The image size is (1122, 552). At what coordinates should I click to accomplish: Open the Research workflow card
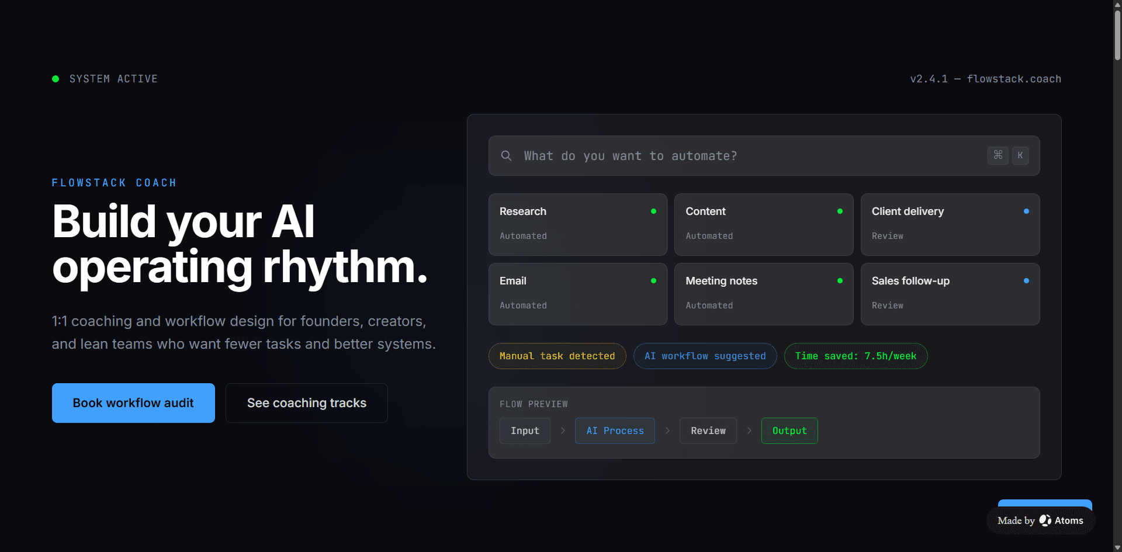(578, 224)
